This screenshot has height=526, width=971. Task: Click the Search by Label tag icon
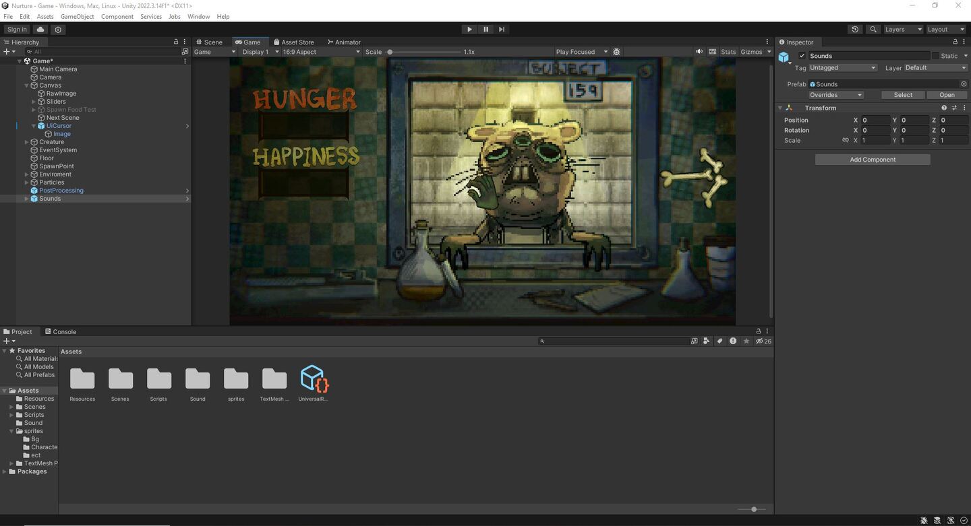[719, 341]
